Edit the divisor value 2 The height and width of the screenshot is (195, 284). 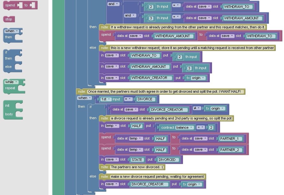(x=211, y=128)
